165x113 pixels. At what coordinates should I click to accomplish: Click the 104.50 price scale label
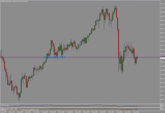[x=163, y=83]
